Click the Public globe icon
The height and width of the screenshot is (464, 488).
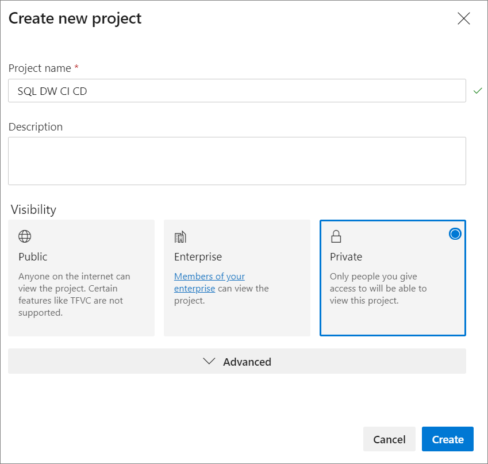click(24, 236)
